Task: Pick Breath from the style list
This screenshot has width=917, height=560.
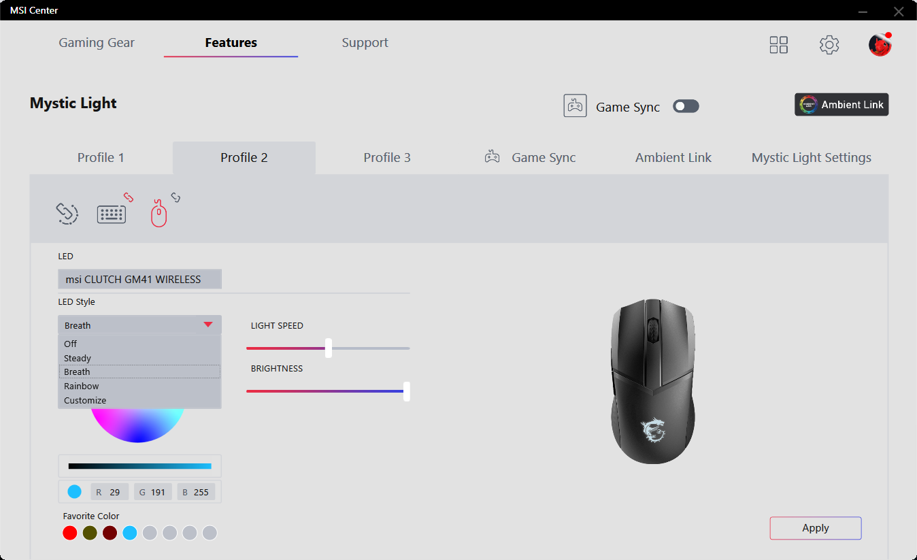Action: [139, 372]
